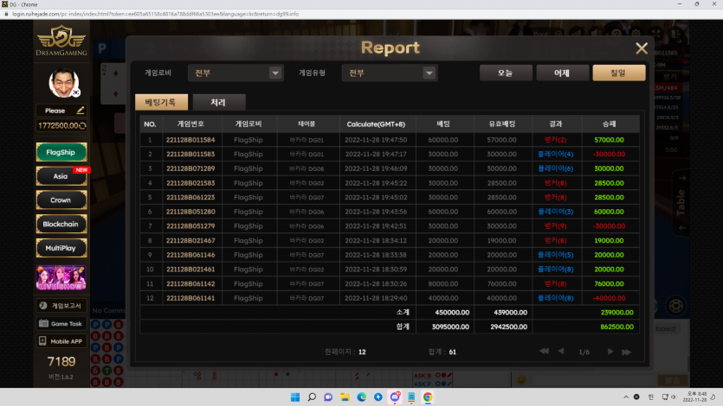Click game number 221128B011584
Screen dimensions: 723x406
click(x=190, y=140)
